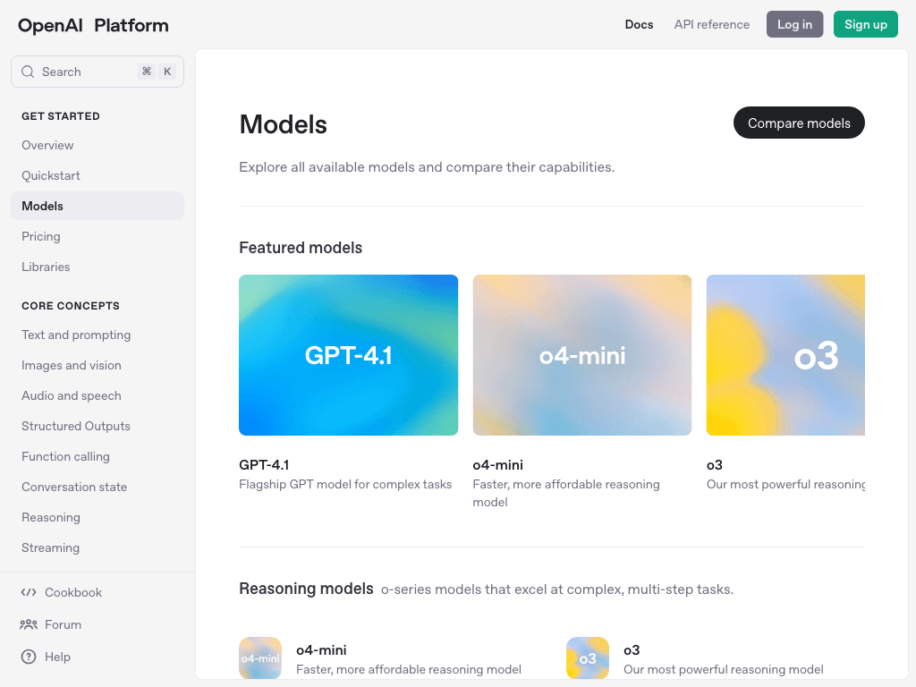Click the Sign up button
The width and height of the screenshot is (916, 687).
(866, 24)
